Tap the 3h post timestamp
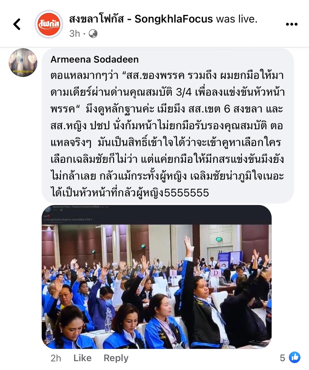Screen dimensions: 309x370 pos(74,34)
